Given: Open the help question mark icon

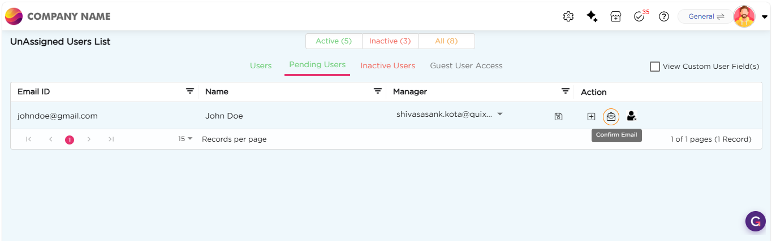Looking at the screenshot, I should pyautogui.click(x=664, y=16).
